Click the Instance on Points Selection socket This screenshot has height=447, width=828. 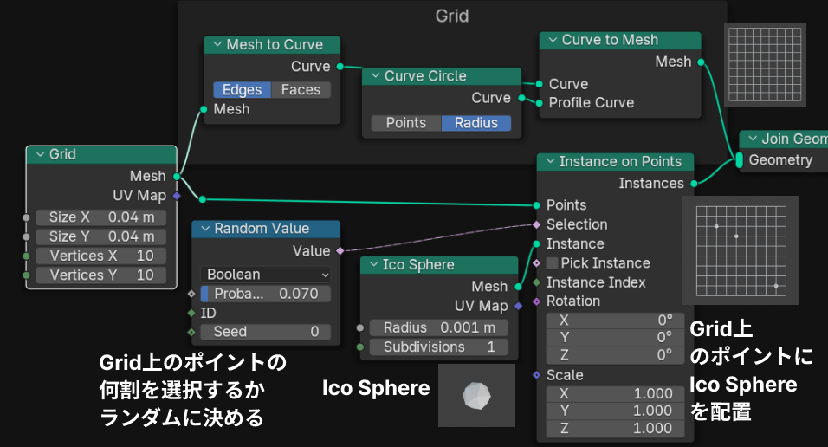(537, 224)
